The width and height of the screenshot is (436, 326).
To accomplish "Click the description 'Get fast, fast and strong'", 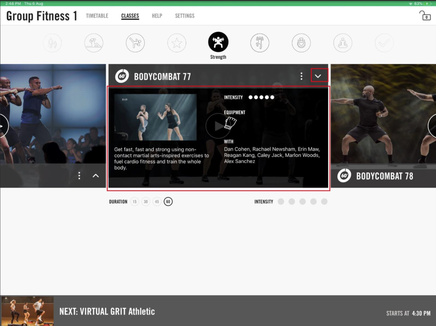I will [x=162, y=159].
